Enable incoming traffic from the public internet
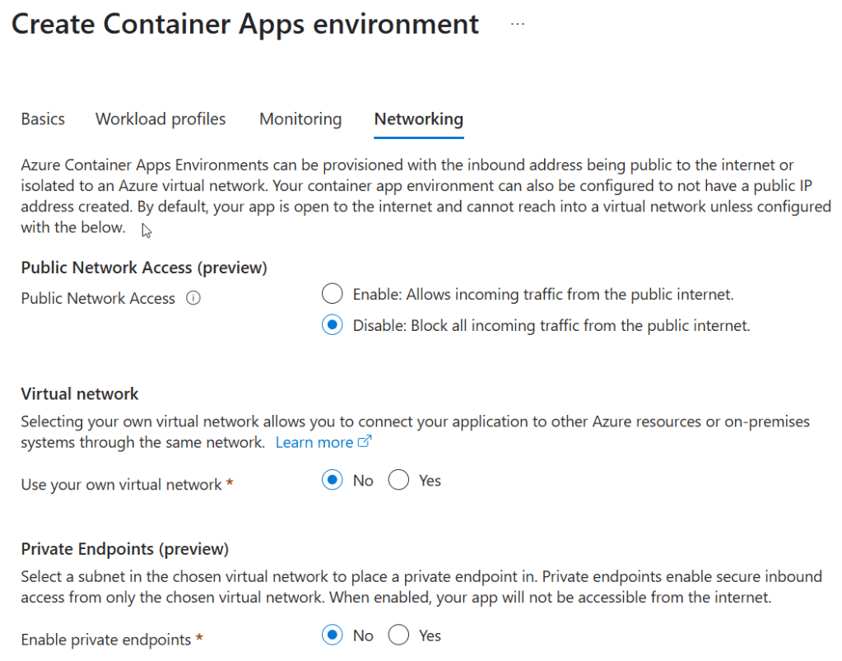Screen dimensions: 842x661 coord(332,293)
